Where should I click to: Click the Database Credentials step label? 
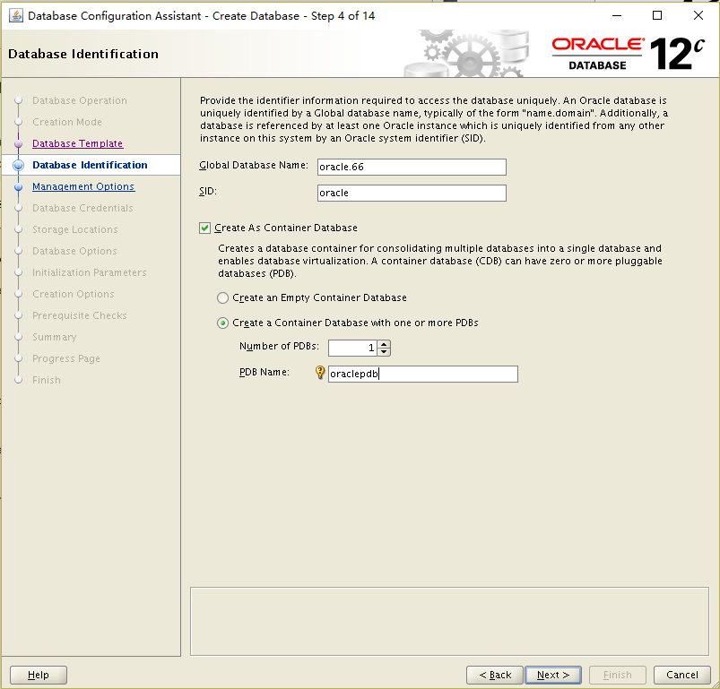pyautogui.click(x=82, y=208)
